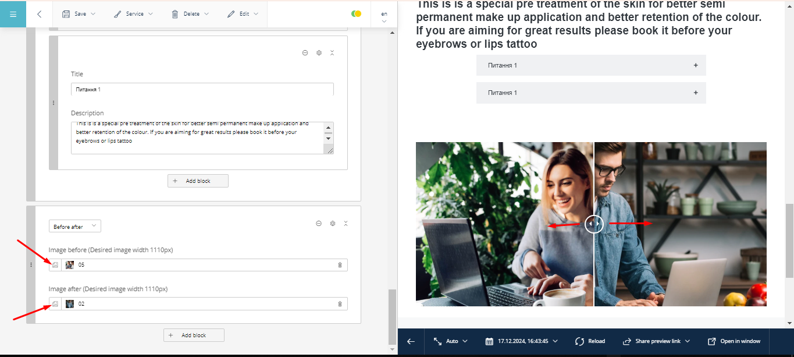Image resolution: width=794 pixels, height=357 pixels.
Task: Open the Before after block type dropdown
Action: tap(74, 227)
